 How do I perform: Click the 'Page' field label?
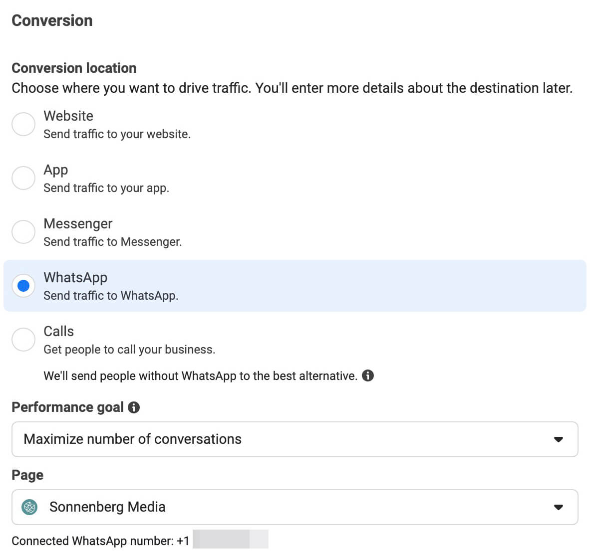27,475
